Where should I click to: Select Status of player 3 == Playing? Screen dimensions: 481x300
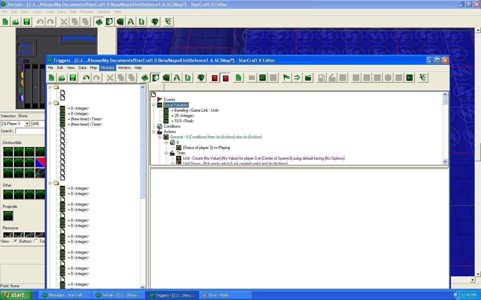(x=206, y=148)
